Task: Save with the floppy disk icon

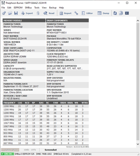Action: click(x=16, y=13)
